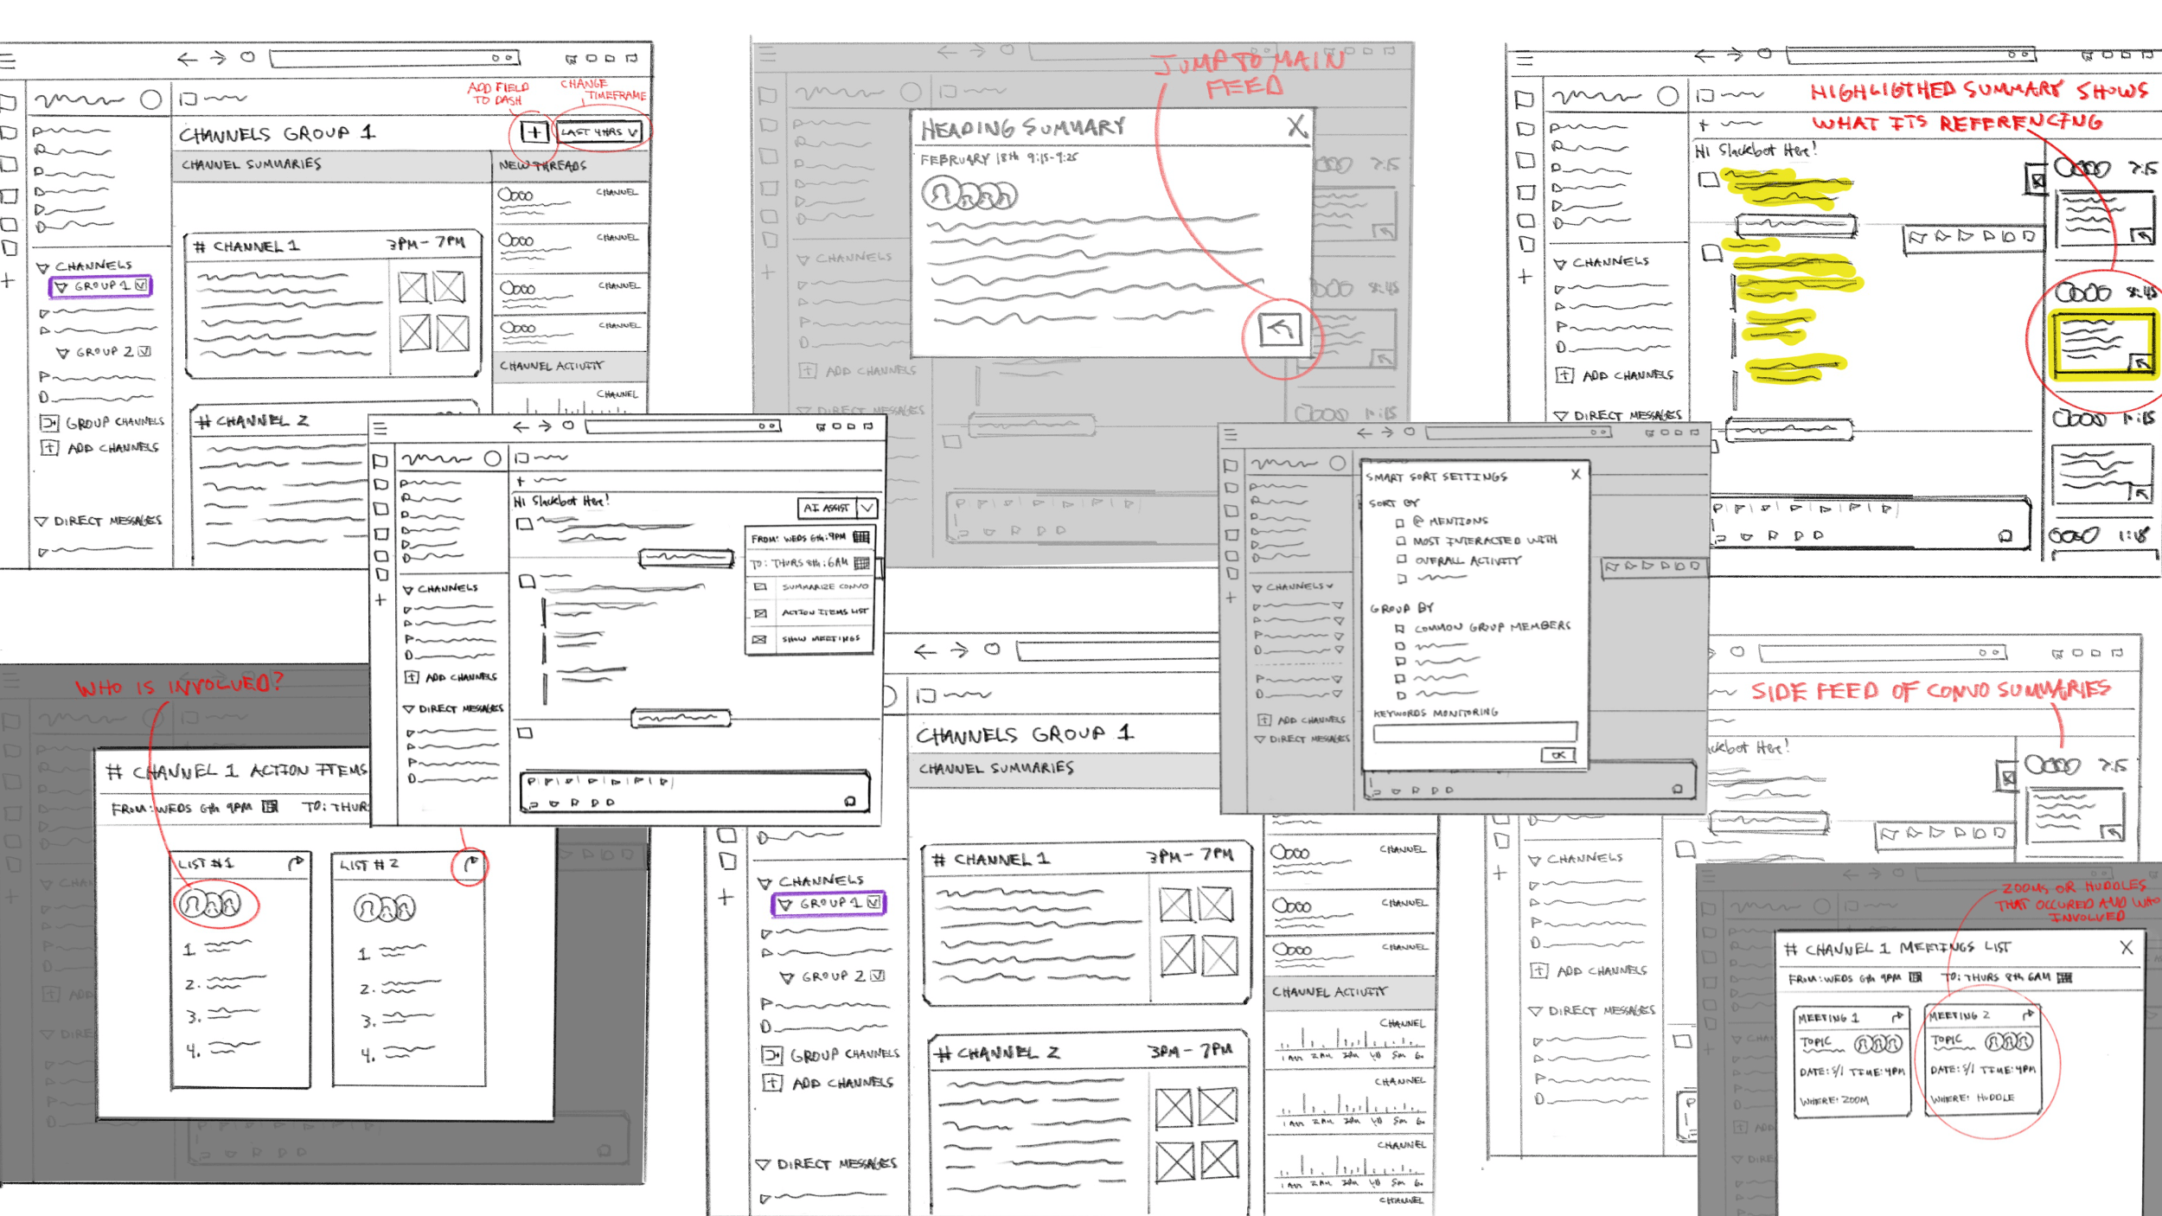Screen dimensions: 2162x1216
Task: Select Summarize Convo from the AI Assist menu
Action: (x=810, y=586)
